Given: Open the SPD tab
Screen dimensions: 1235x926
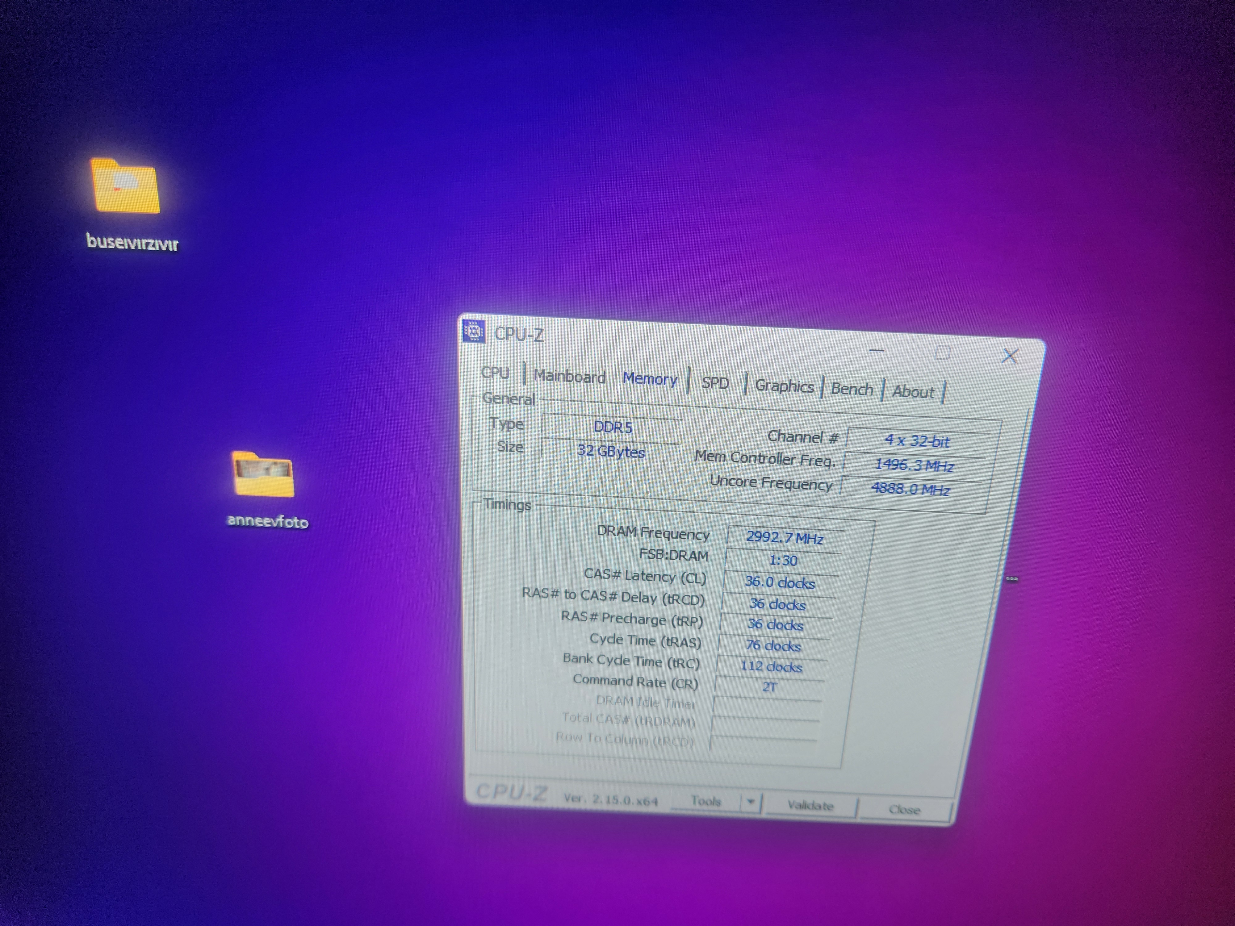Looking at the screenshot, I should pyautogui.click(x=715, y=383).
